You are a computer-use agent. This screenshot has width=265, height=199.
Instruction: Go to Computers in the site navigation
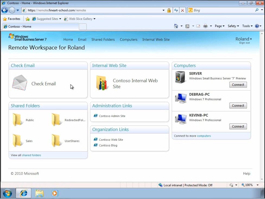click(x=129, y=40)
